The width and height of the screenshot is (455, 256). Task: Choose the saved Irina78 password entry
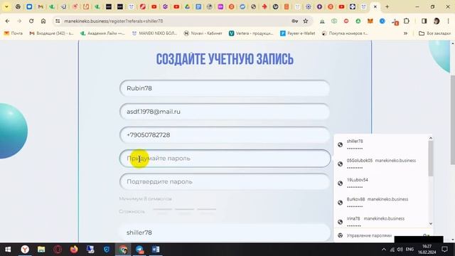click(381, 221)
